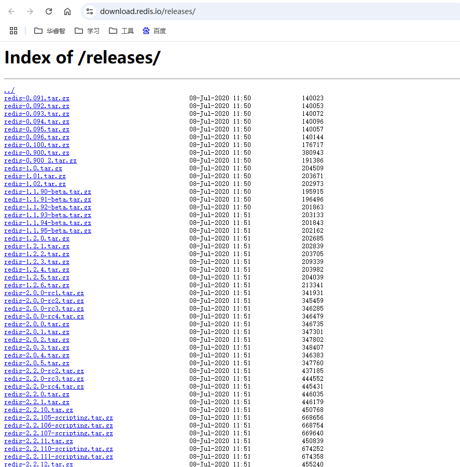460x467 pixels.
Task: Download redis-2.2.0-rc4.tar.gz
Action: (44, 386)
